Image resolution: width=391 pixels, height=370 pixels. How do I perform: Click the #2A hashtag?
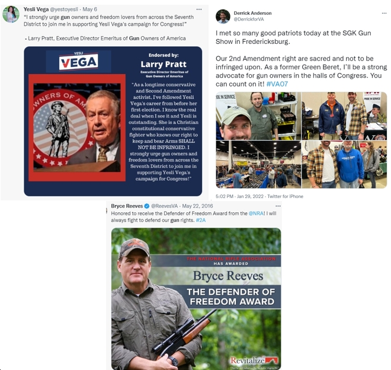point(201,220)
